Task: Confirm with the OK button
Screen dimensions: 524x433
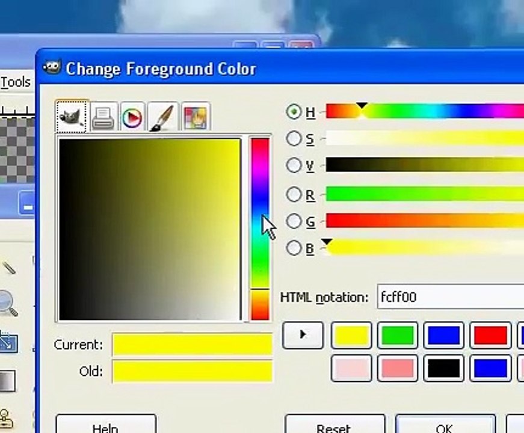Action: [x=445, y=425]
